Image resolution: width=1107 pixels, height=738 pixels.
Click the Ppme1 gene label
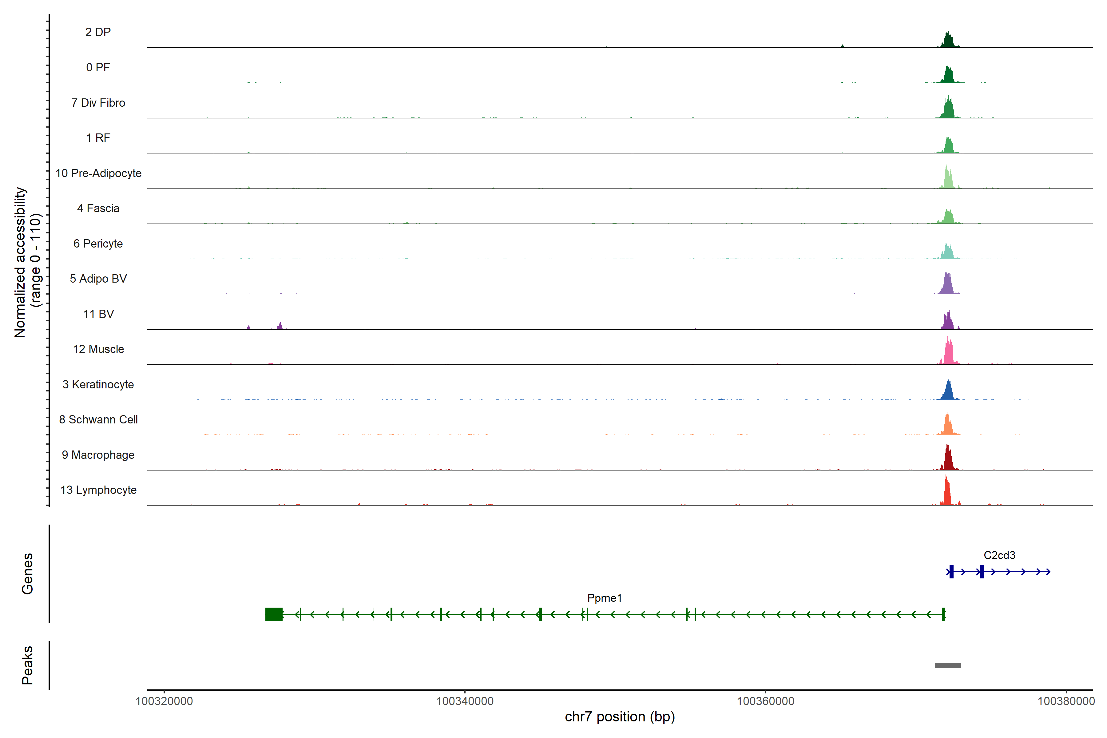(x=604, y=598)
